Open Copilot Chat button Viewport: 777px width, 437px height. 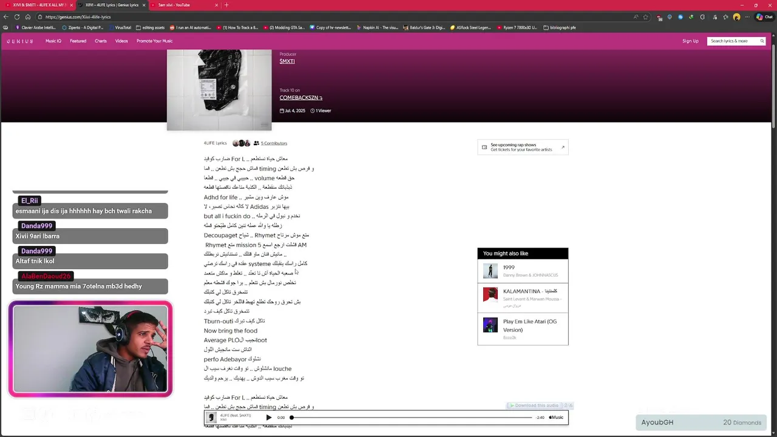click(764, 17)
